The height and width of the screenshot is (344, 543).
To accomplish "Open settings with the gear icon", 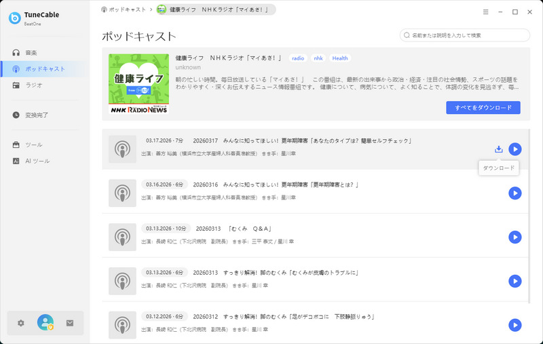I will pos(21,323).
